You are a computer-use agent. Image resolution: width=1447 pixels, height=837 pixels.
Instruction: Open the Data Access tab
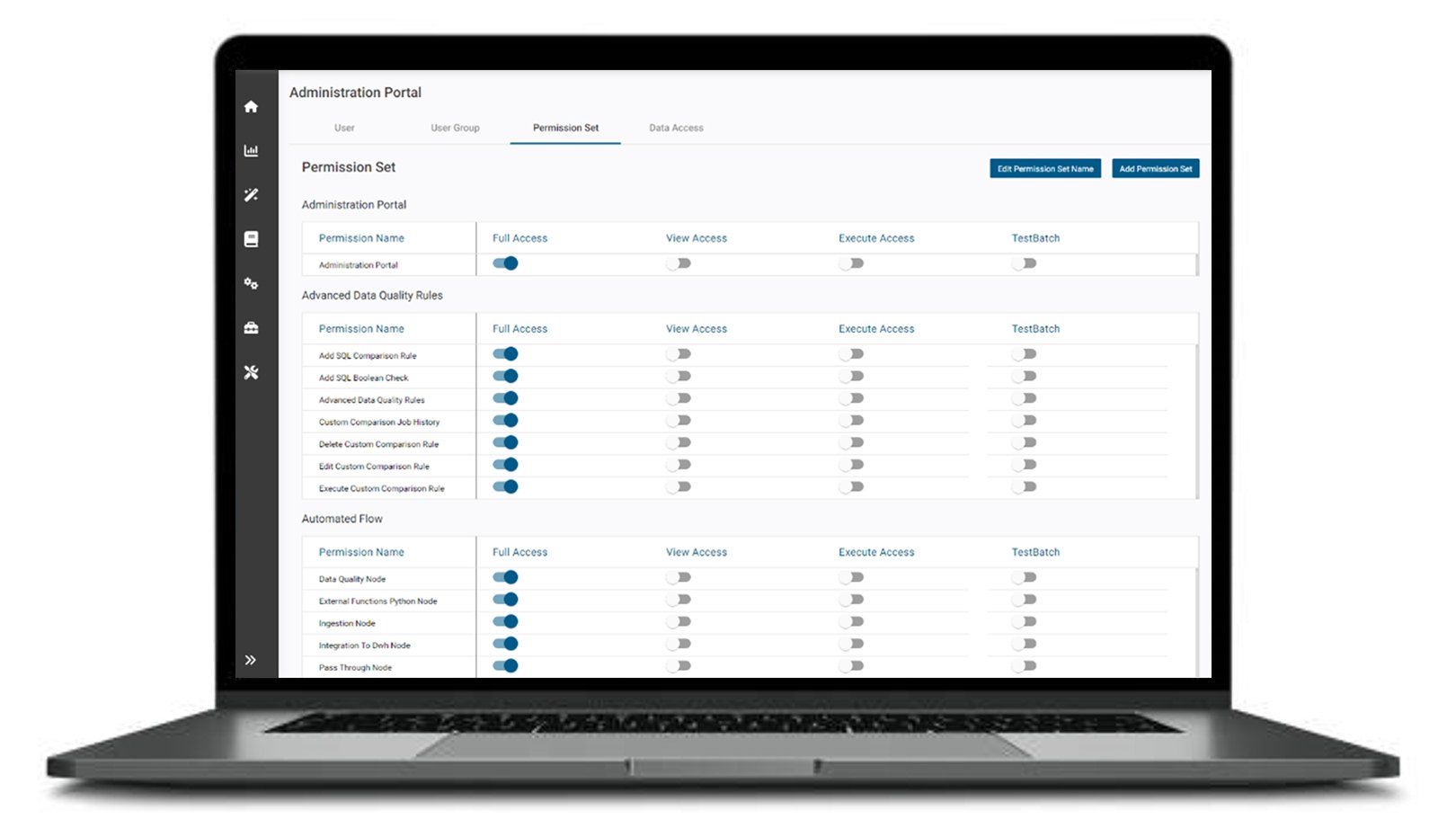pos(676,128)
